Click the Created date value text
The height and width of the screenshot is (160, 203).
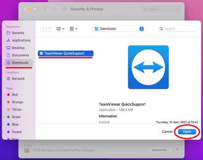177,122
